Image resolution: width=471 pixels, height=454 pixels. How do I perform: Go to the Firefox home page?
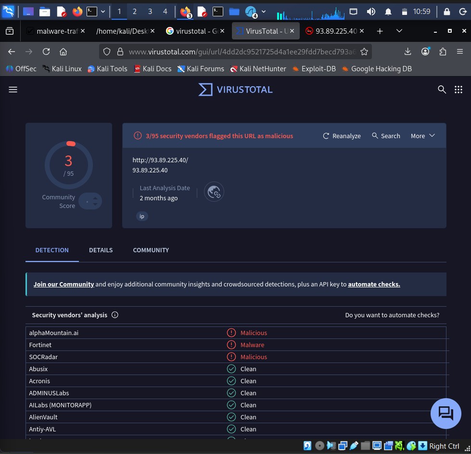pos(63,52)
